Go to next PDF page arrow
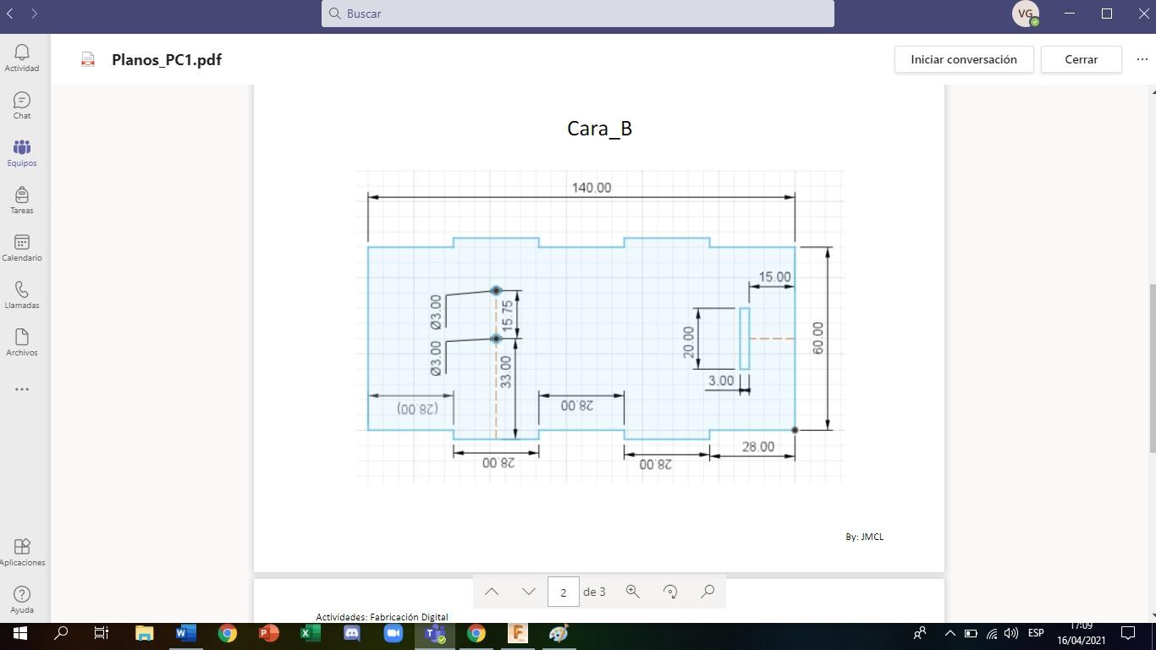 point(529,592)
